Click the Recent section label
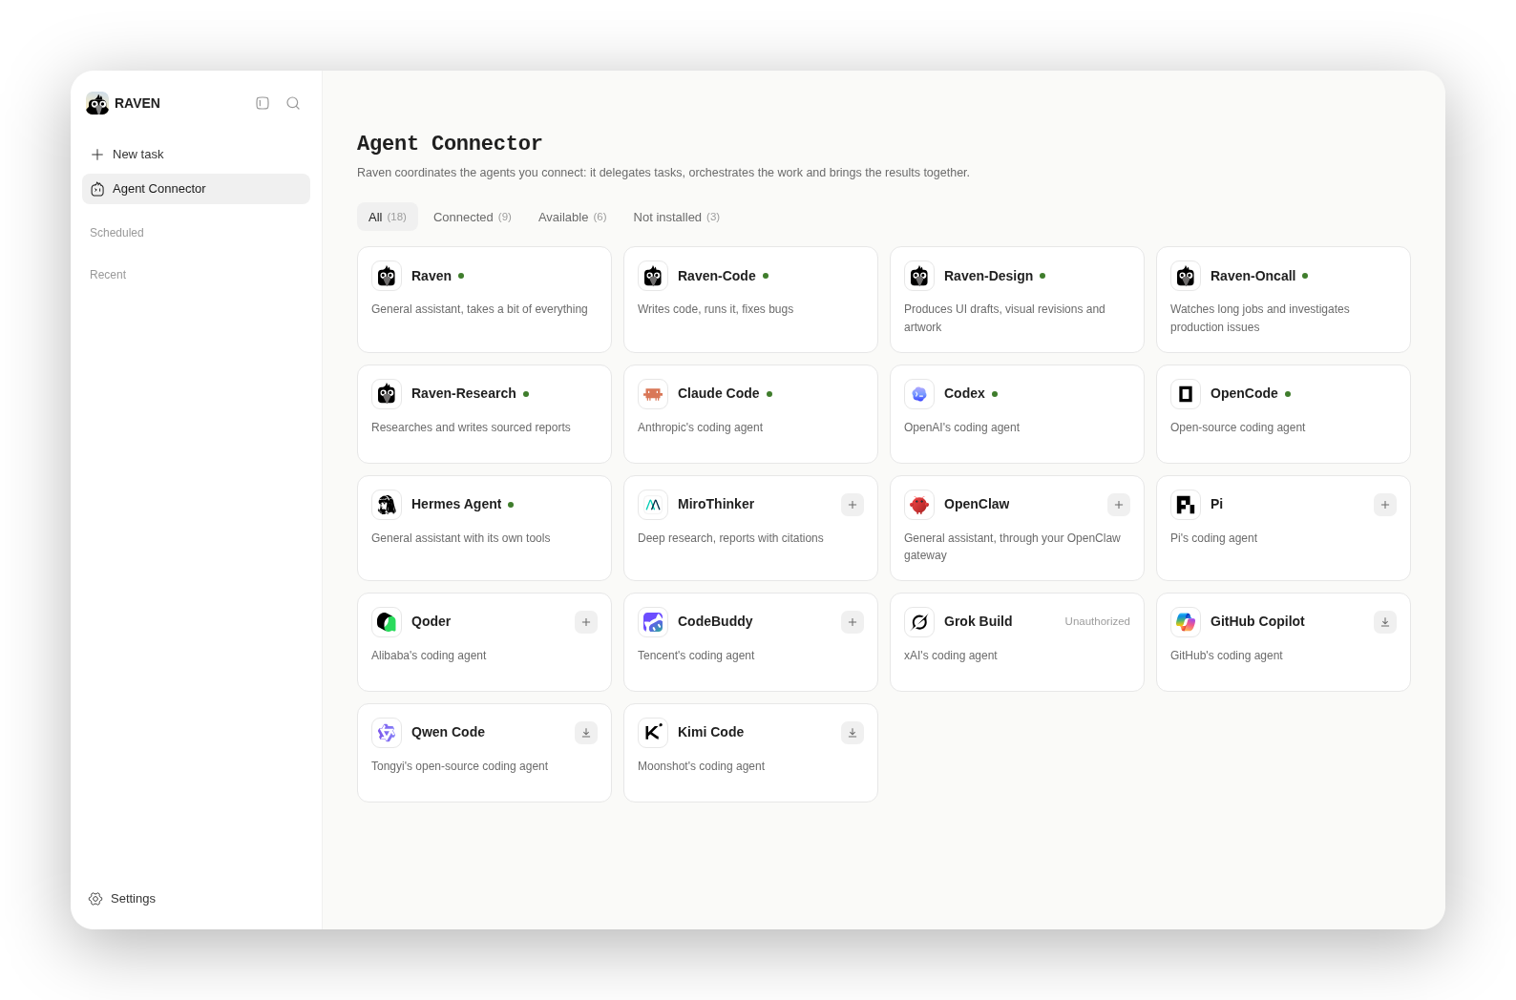Image resolution: width=1516 pixels, height=1000 pixels. pyautogui.click(x=108, y=275)
